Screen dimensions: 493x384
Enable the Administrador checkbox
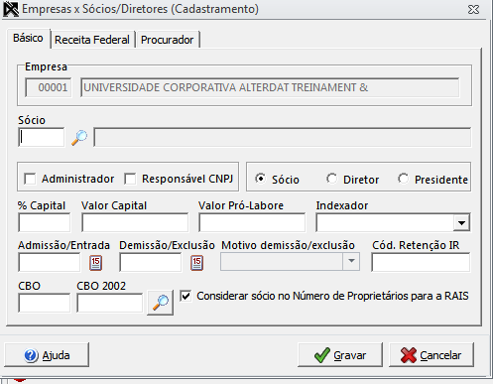[x=30, y=179]
